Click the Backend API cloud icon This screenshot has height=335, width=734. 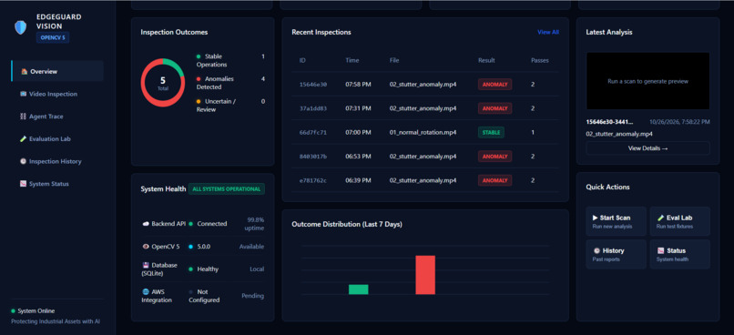(x=146, y=224)
